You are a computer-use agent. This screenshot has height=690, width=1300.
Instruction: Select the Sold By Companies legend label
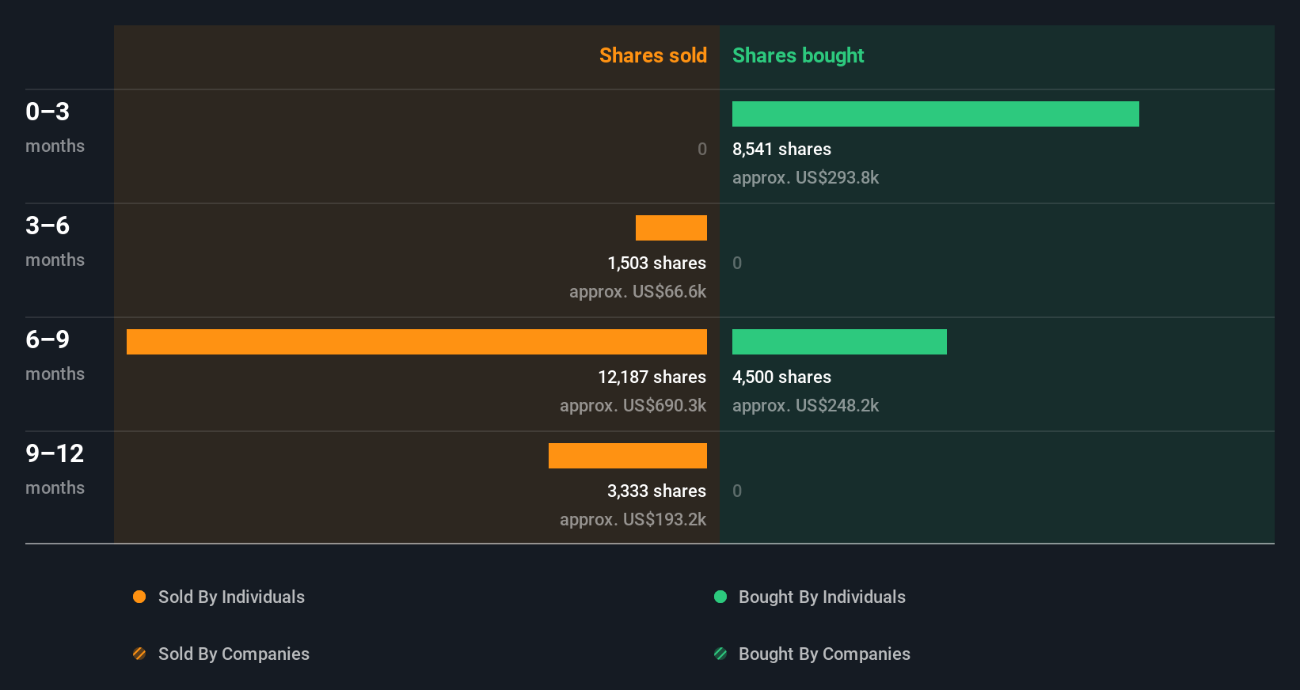(234, 654)
